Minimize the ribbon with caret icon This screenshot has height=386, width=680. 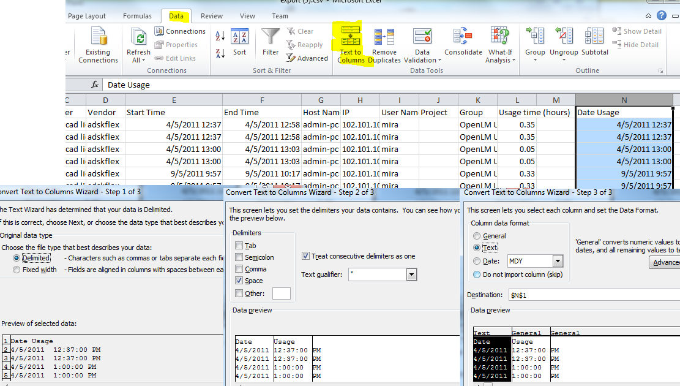pyautogui.click(x=648, y=16)
